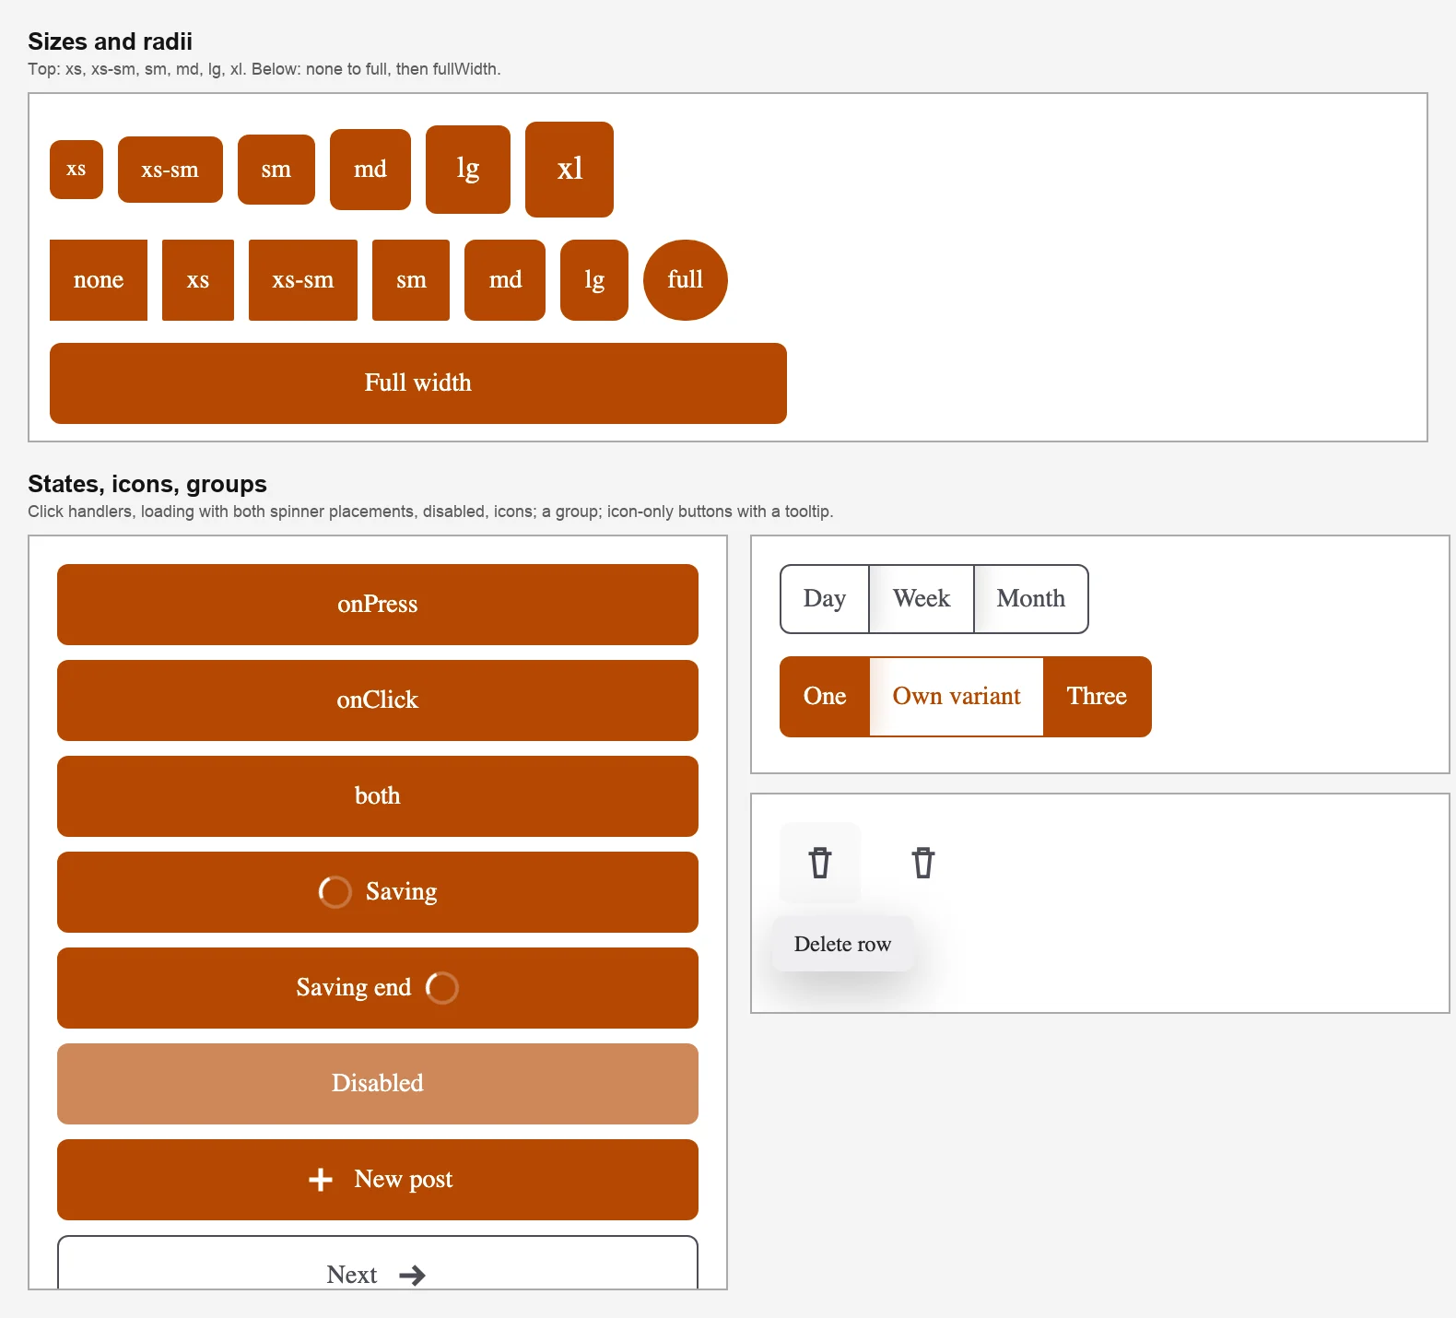Click the Saving end button label
The width and height of the screenshot is (1456, 1318).
(x=354, y=988)
